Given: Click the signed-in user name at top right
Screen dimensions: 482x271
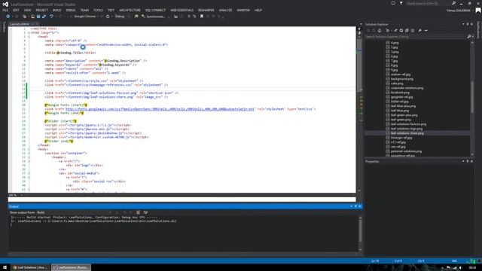Looking at the screenshot, I should pos(458,10).
